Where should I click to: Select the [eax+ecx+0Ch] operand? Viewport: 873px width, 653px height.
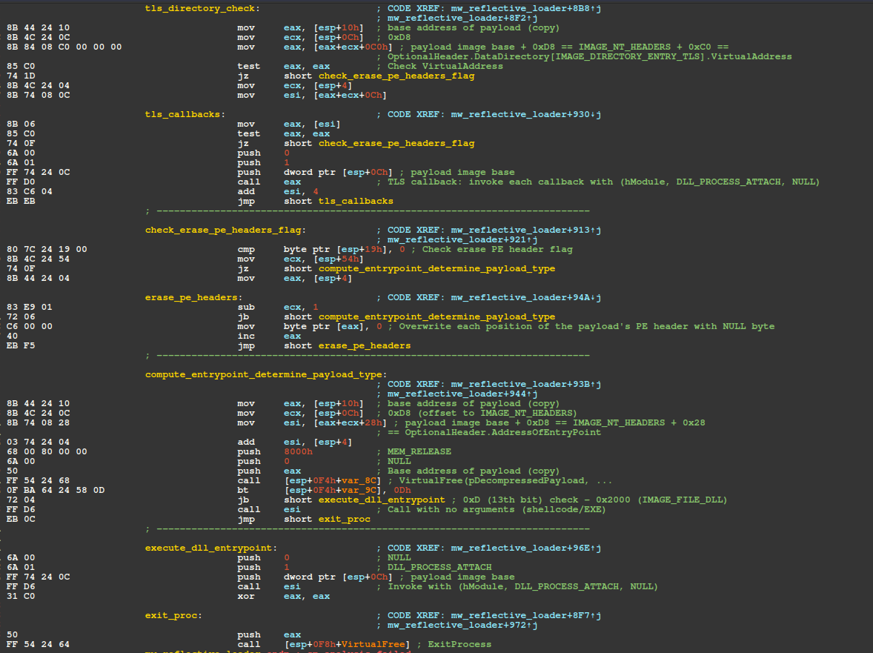tap(350, 95)
